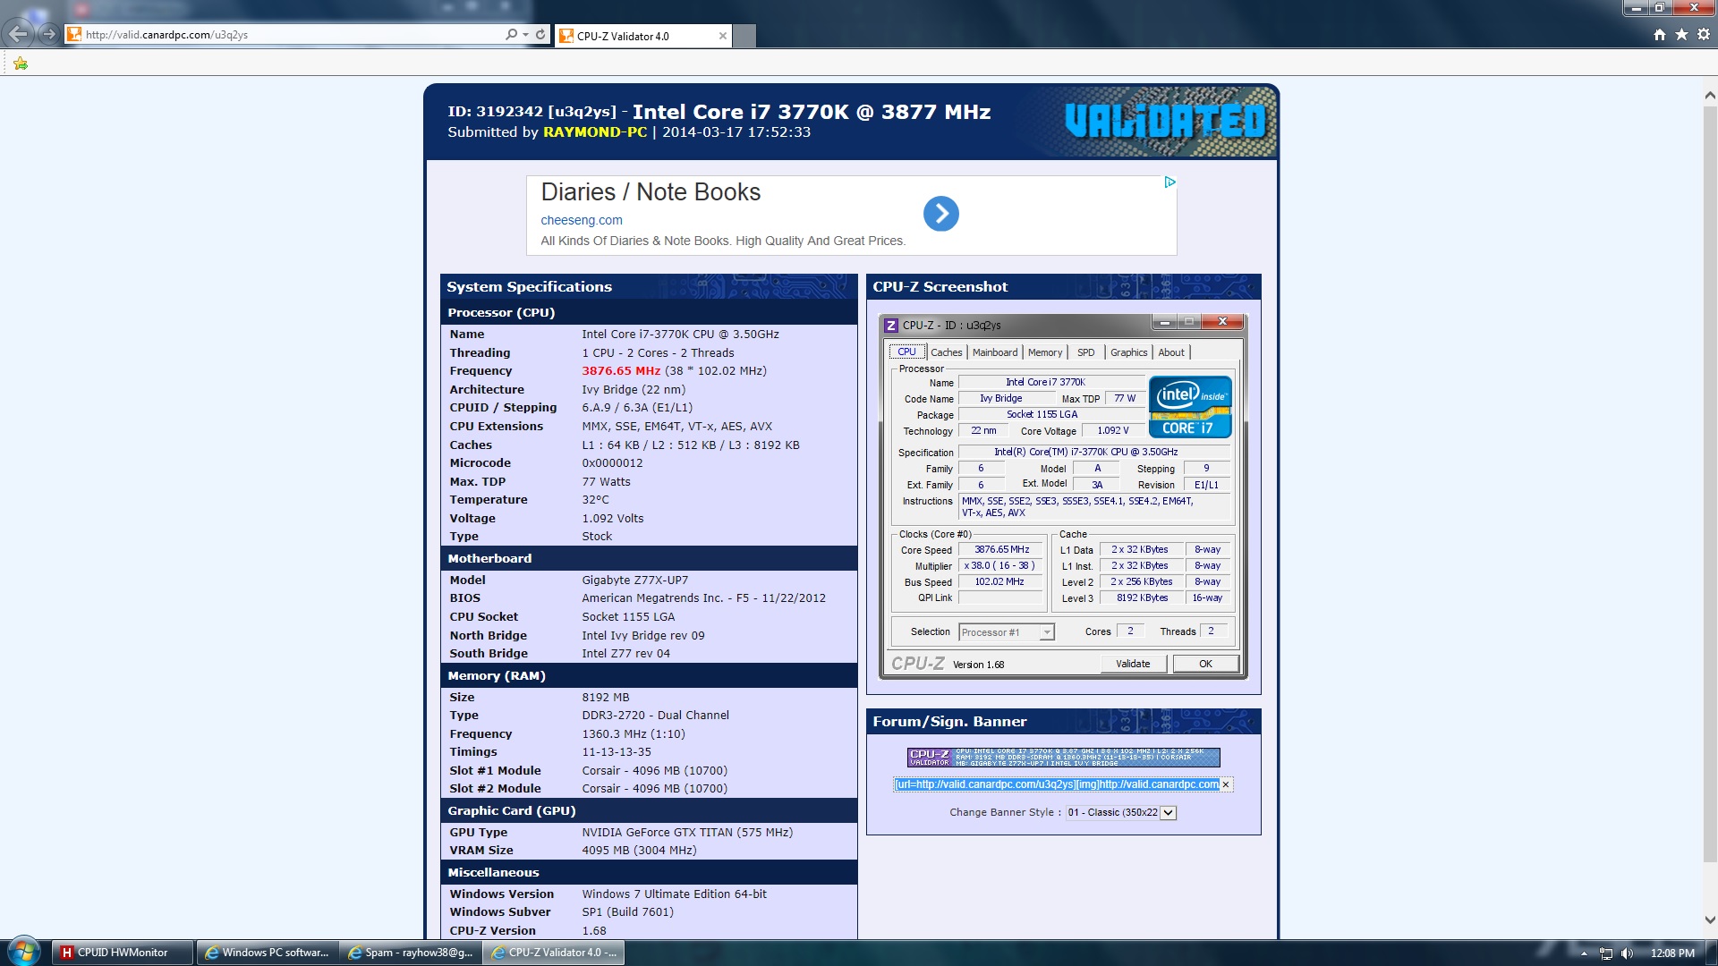This screenshot has height=966, width=1718.
Task: Open browser Tools gear icon
Action: [x=1704, y=35]
